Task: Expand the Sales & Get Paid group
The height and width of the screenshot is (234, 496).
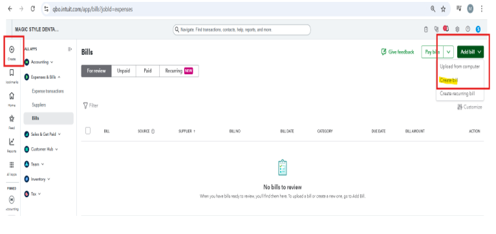Action: point(43,134)
